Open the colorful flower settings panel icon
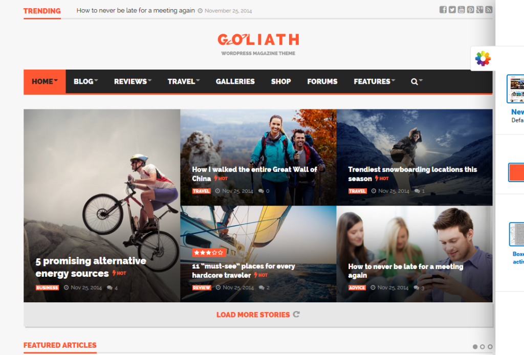This screenshot has width=524, height=355. [x=483, y=59]
